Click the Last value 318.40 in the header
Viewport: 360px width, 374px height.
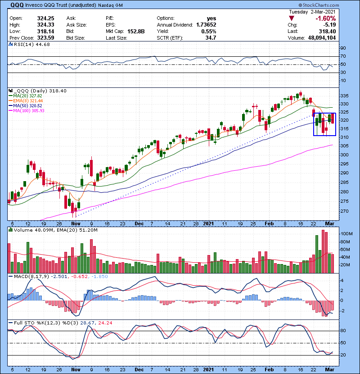click(327, 31)
